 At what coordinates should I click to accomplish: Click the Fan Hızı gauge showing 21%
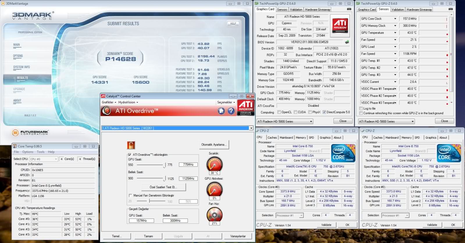[214, 215]
